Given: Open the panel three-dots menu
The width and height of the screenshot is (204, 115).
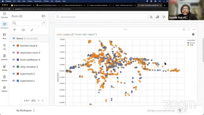Looking at the screenshot, I should click(194, 29).
